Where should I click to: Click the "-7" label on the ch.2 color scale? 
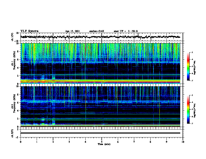pos(192,123)
